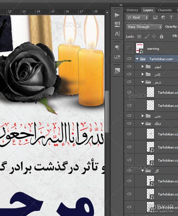This screenshot has height=216, width=178.
Task: Show the hidden warning layer
Action: coord(129,48)
